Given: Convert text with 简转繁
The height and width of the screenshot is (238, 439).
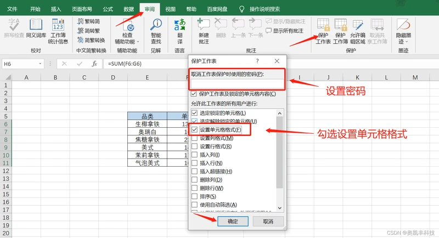Looking at the screenshot, I should click(89, 31).
